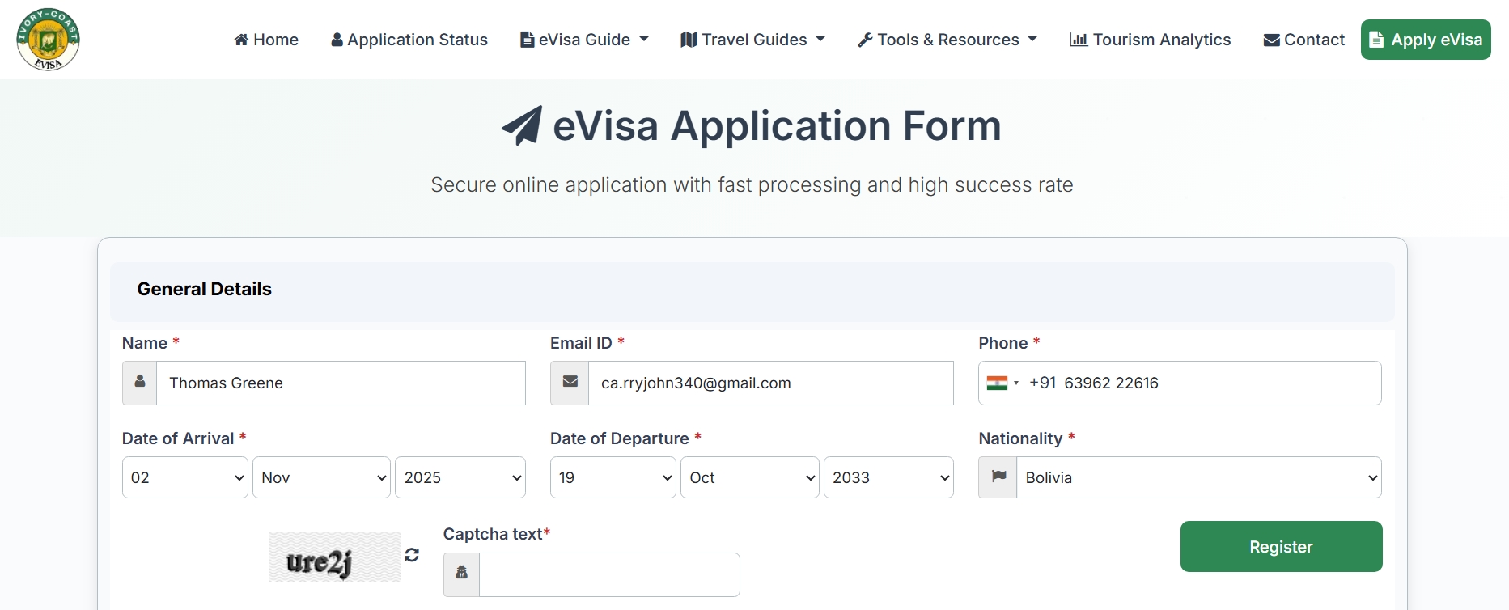
Task: Open the departure day dropdown showing 19
Action: tap(613, 477)
